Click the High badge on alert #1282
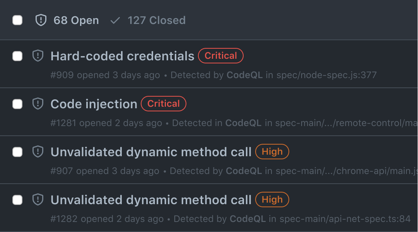This screenshot has height=232, width=418. (x=272, y=200)
